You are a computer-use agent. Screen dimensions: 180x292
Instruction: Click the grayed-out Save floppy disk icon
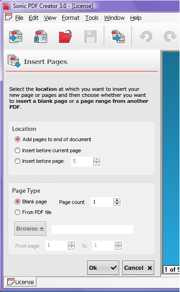click(x=90, y=36)
